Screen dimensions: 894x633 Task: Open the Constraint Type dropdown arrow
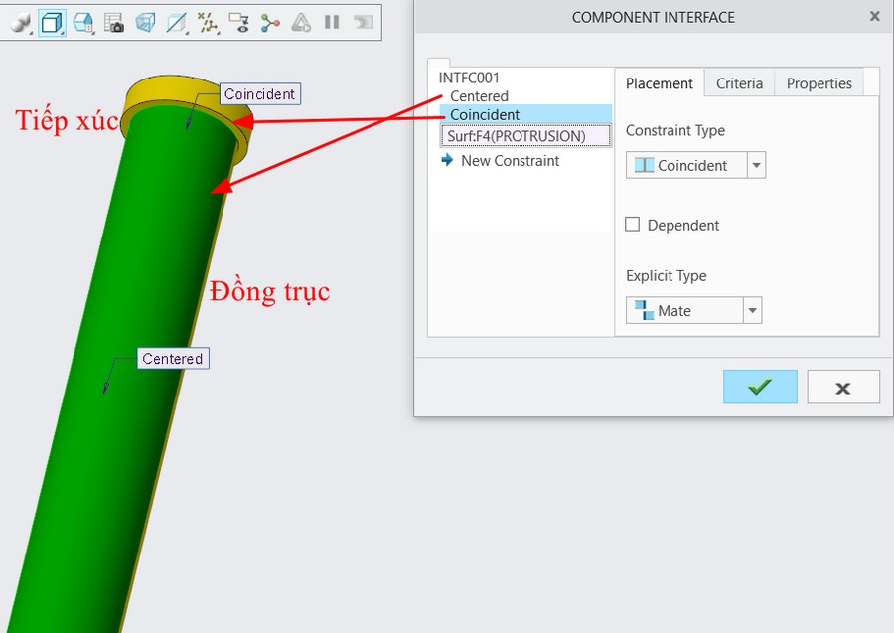pos(756,165)
